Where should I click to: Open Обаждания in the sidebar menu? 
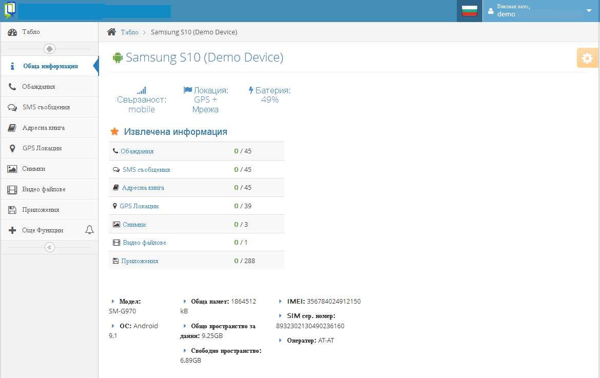coord(49,87)
